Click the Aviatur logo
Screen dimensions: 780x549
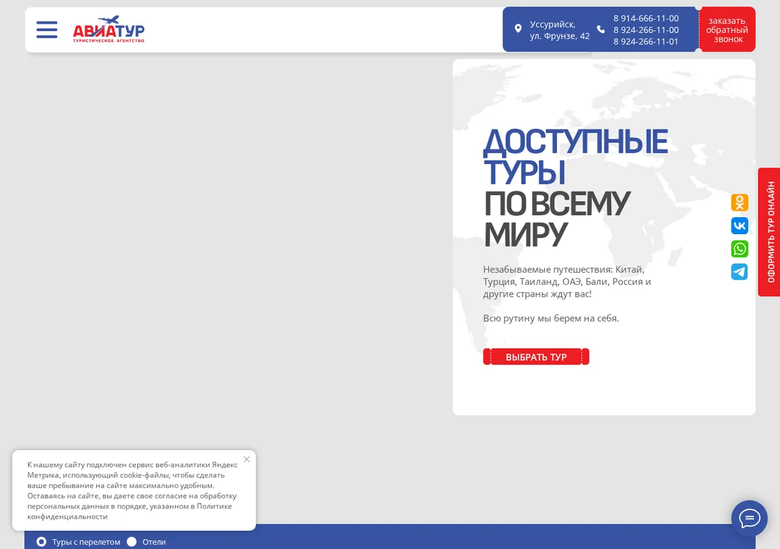tap(109, 29)
